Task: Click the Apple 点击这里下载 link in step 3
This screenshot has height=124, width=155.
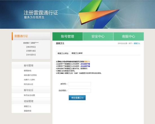Action: point(85,66)
